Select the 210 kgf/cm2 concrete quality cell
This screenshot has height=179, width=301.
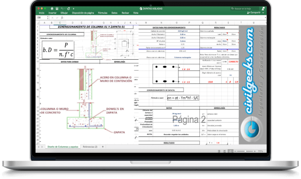(182, 30)
